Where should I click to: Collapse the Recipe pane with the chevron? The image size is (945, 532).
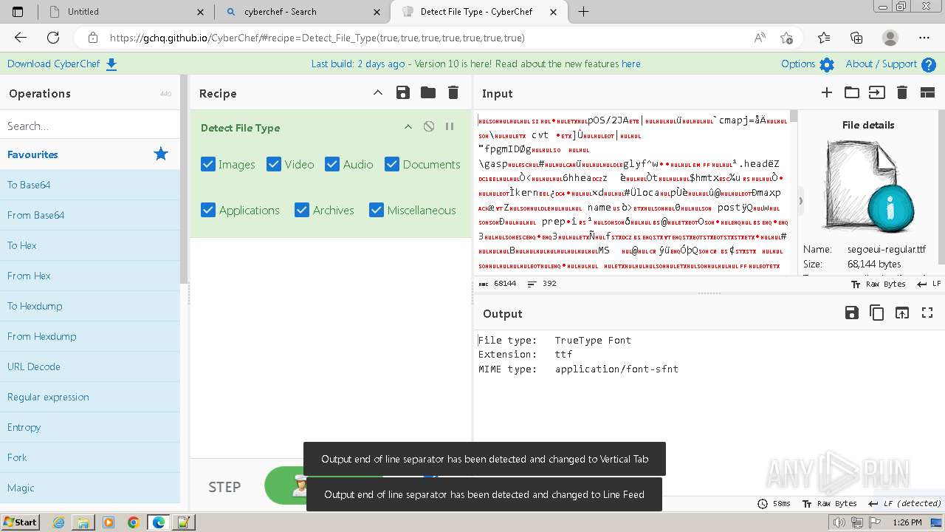(377, 92)
